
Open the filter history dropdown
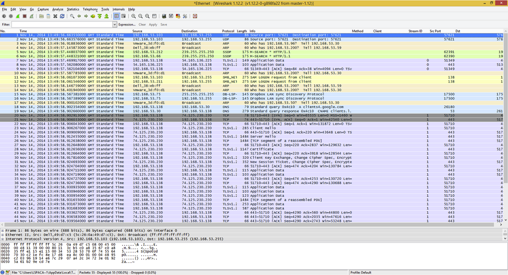pyautogui.click(x=114, y=24)
